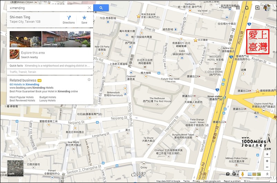Save Shi-men Ting with the star
This screenshot has height=183, width=277.
coord(84,20)
